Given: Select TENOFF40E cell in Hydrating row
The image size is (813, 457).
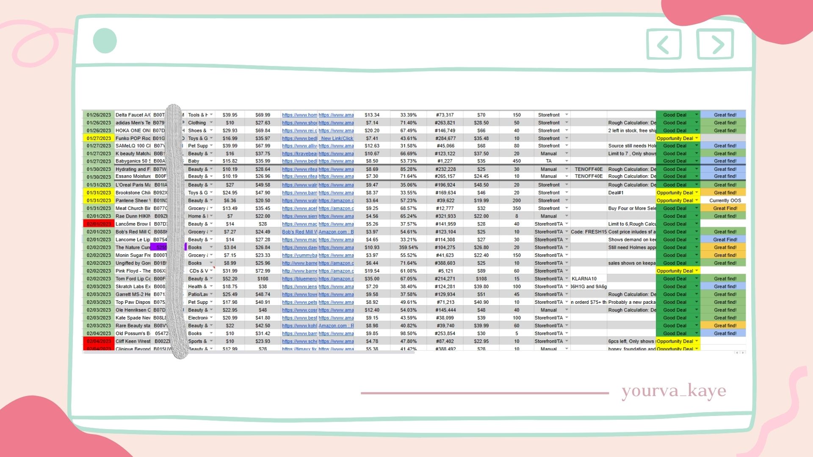Looking at the screenshot, I should tap(589, 169).
